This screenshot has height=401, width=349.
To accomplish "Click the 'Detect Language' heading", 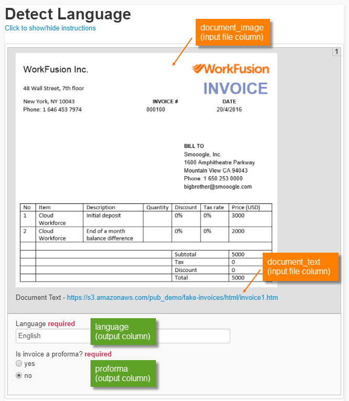I will [68, 14].
